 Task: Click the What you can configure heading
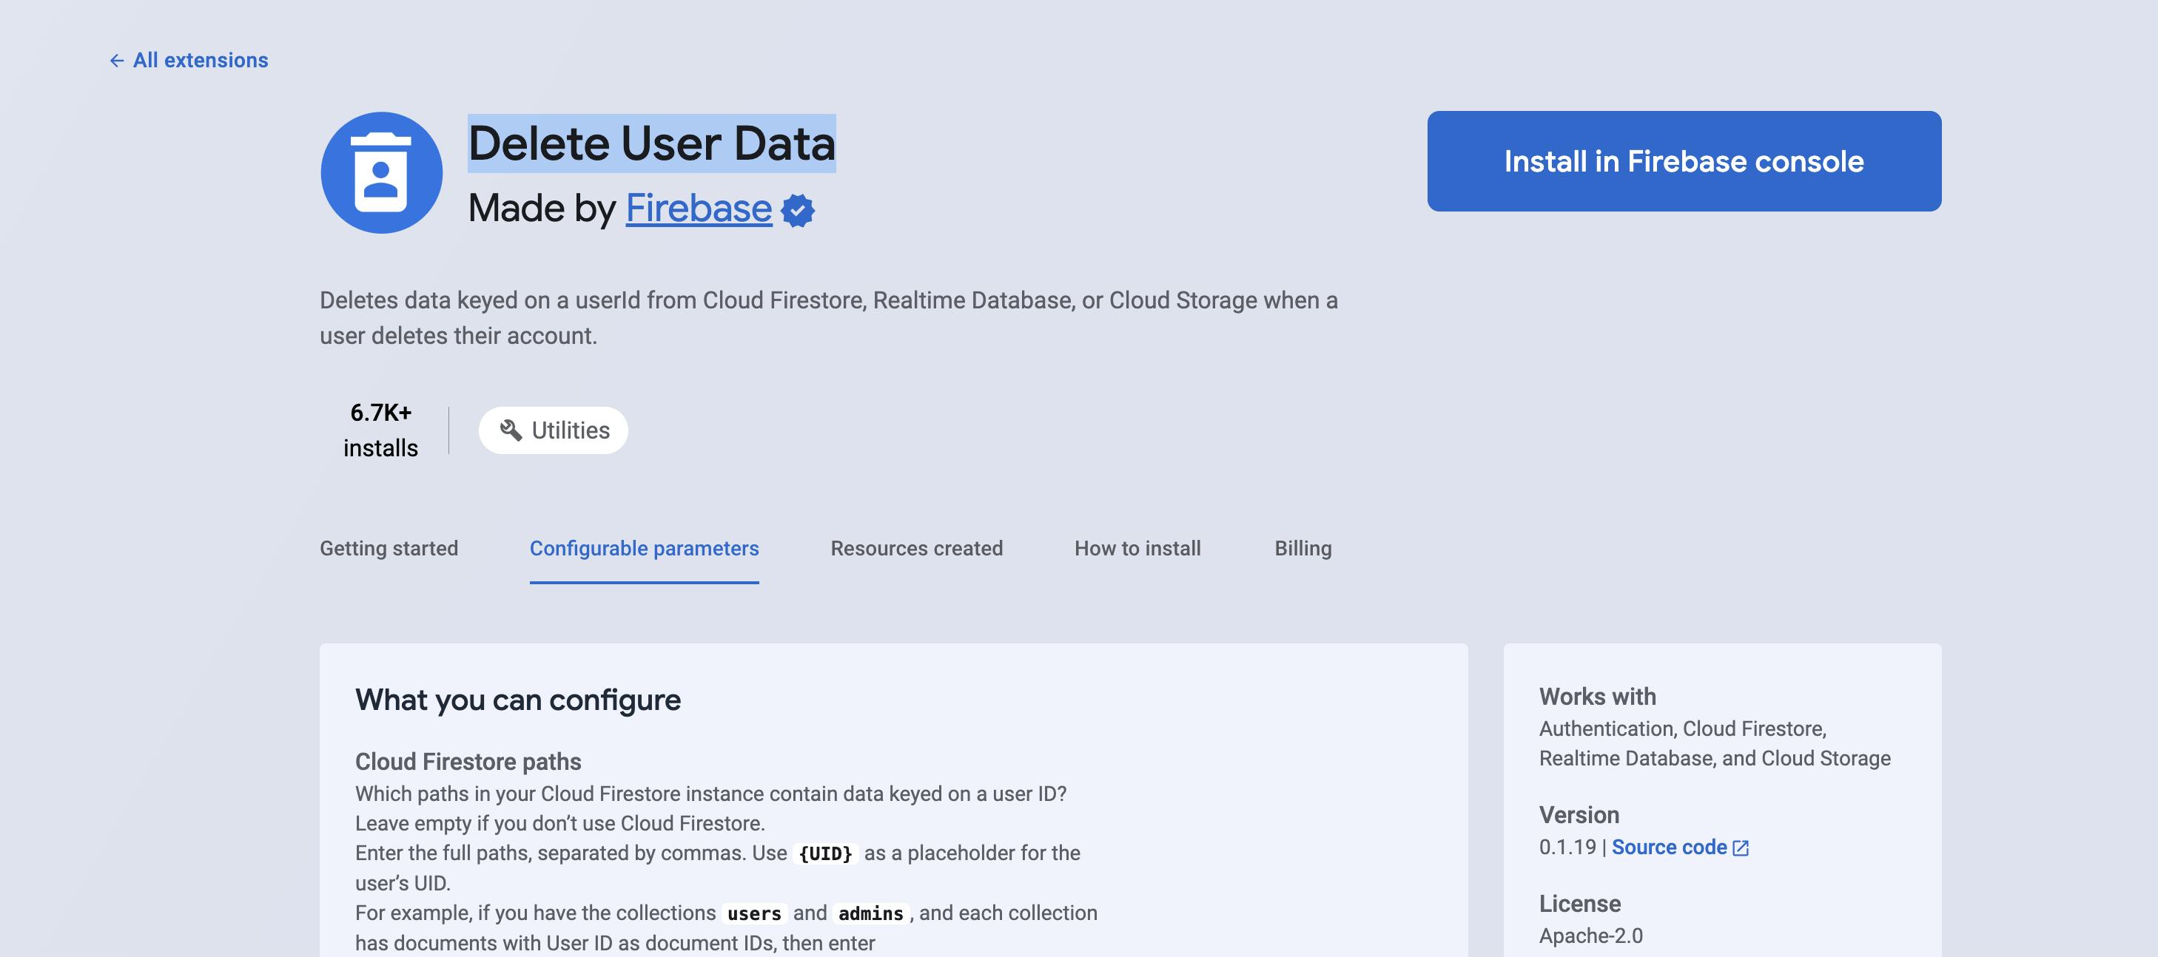(x=518, y=700)
